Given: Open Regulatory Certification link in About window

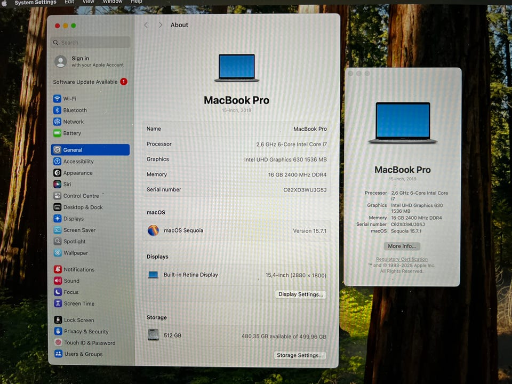Looking at the screenshot, I should (402, 259).
